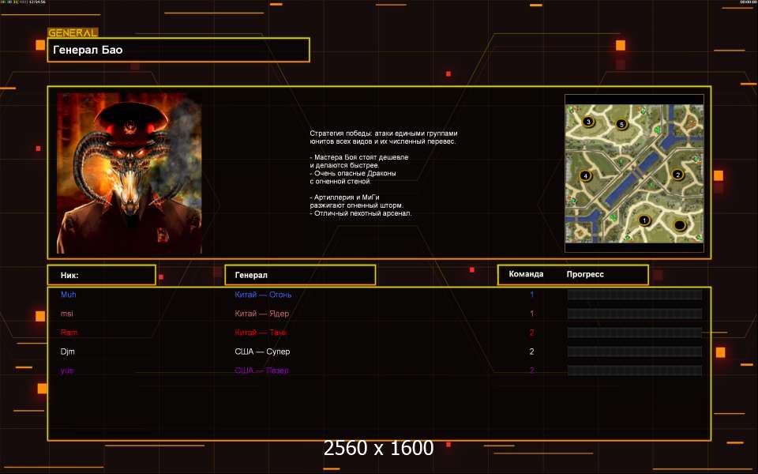Click the GENERAL tag above the name box

pos(73,33)
